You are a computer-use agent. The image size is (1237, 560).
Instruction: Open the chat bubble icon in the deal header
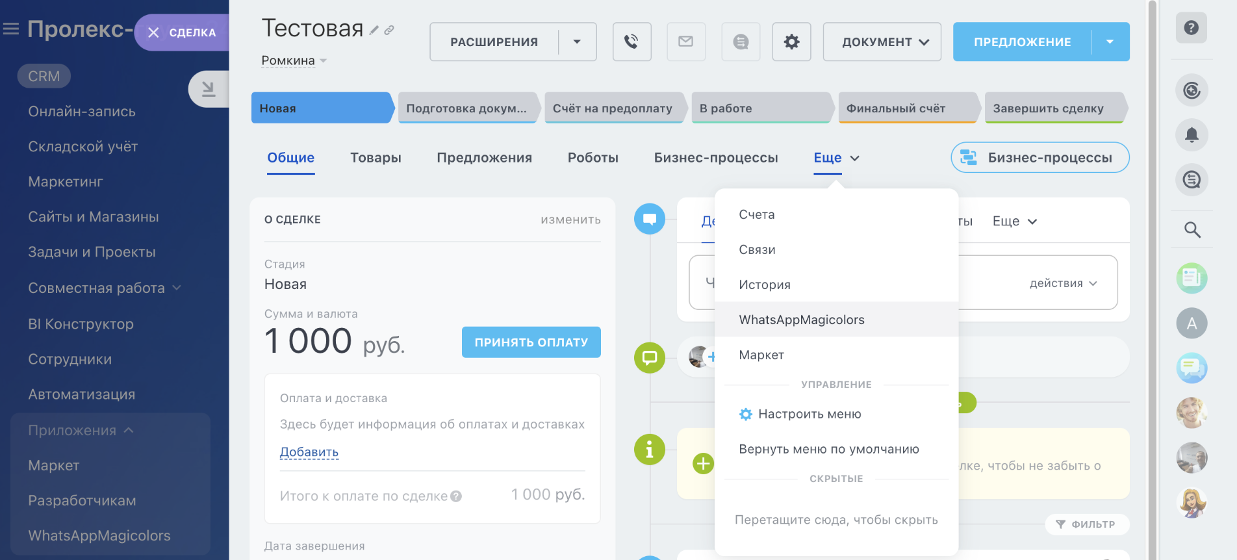click(x=741, y=42)
